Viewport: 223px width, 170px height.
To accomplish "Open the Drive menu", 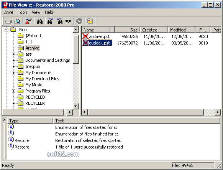I will coord(8,12).
